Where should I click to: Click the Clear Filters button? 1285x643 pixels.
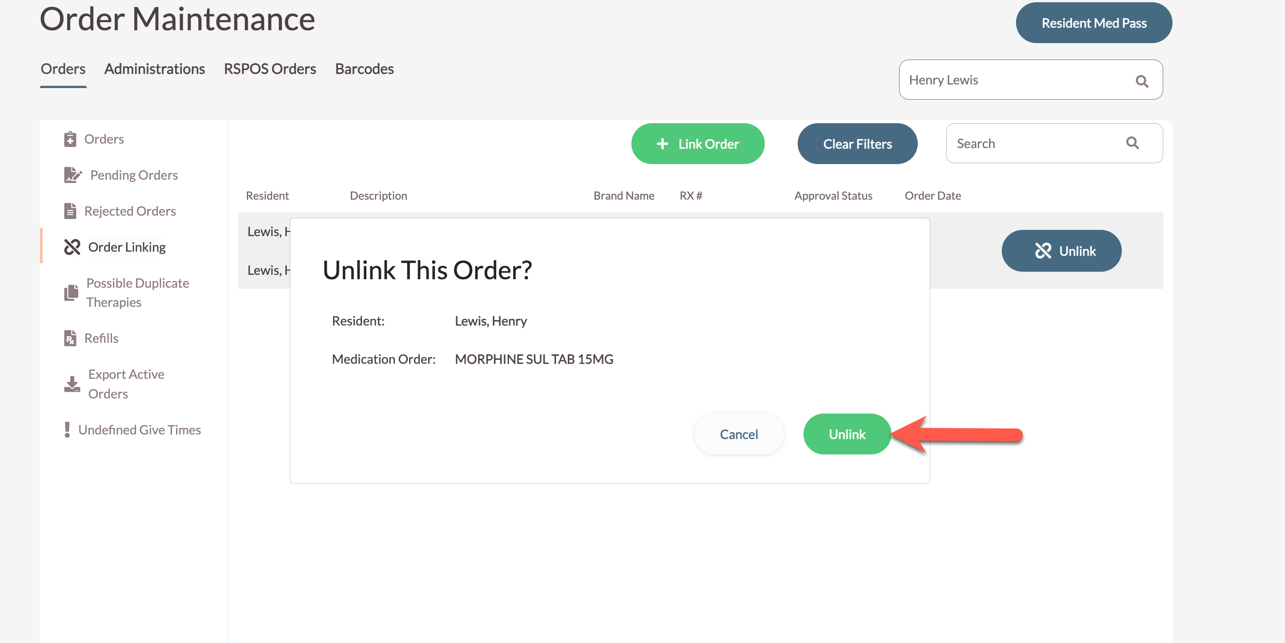point(857,144)
